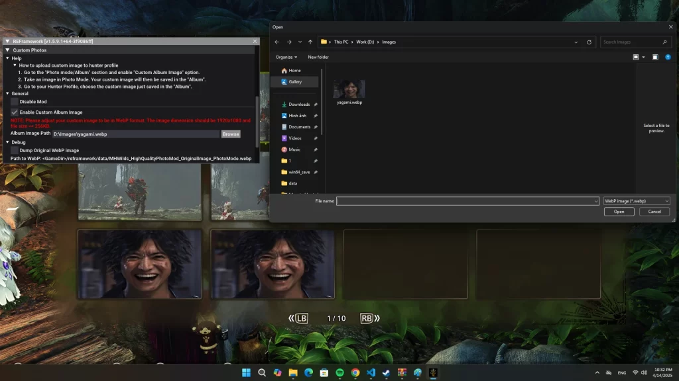Image resolution: width=679 pixels, height=381 pixels.
Task: Open File Explorer from taskbar
Action: click(293, 373)
